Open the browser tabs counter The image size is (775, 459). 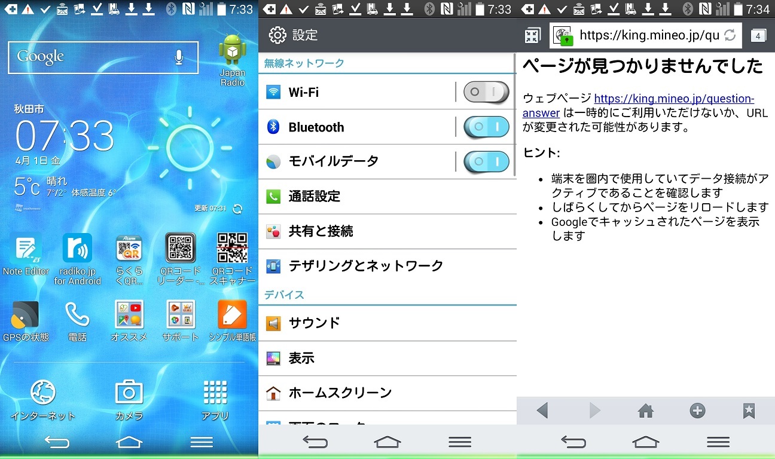tap(758, 35)
